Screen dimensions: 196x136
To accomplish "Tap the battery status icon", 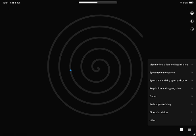I will click(x=191, y=3).
